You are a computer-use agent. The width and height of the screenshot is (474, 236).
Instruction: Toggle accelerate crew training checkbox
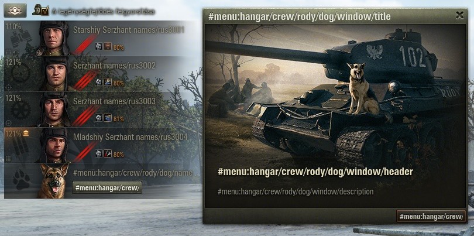click(x=45, y=12)
